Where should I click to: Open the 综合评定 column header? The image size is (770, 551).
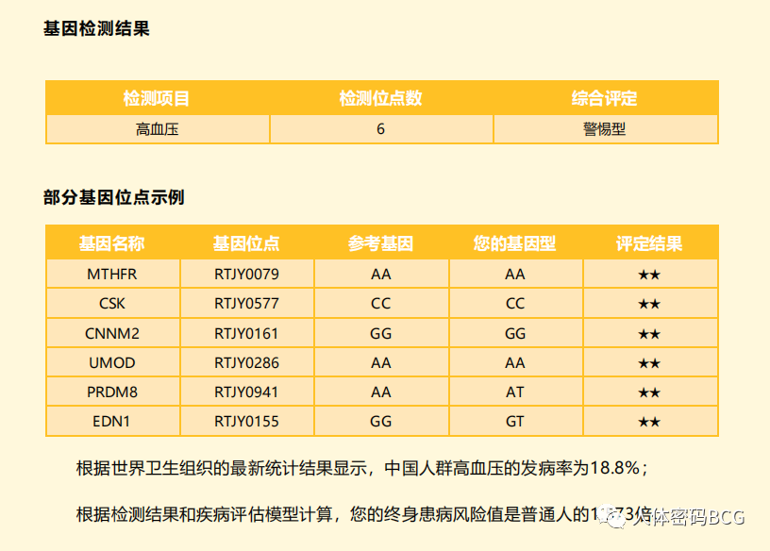[x=605, y=98]
